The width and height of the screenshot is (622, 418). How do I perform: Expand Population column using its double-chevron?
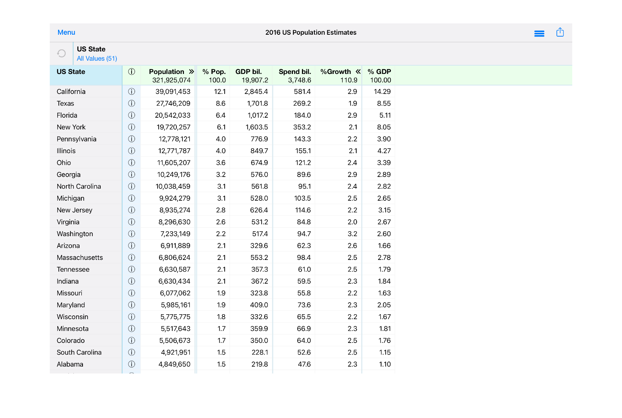192,71
